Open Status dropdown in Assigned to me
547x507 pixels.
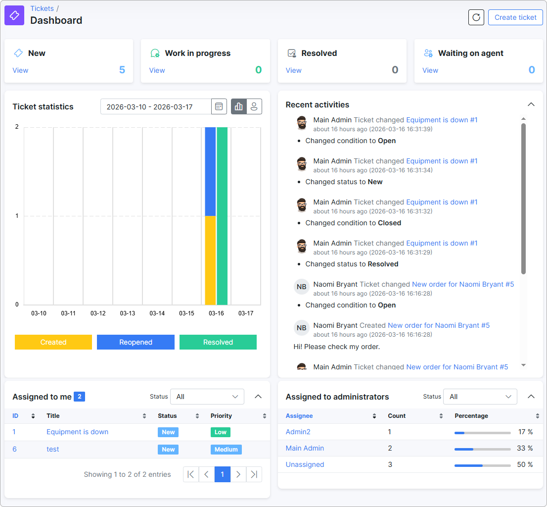click(207, 397)
